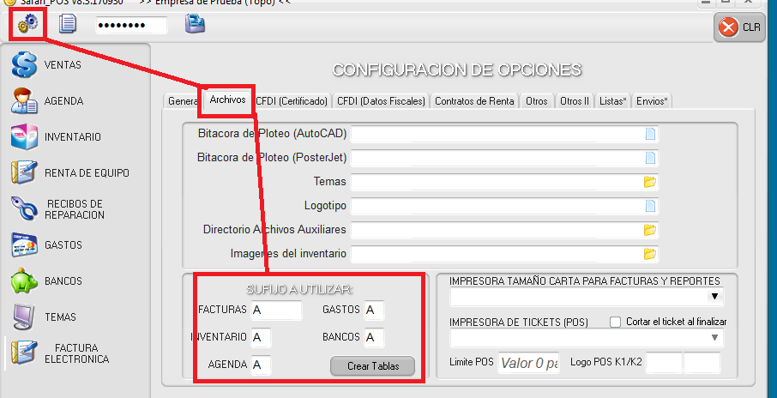This screenshot has height=398, width=777.
Task: Click the AGENDA suffix field
Action: [x=262, y=365]
